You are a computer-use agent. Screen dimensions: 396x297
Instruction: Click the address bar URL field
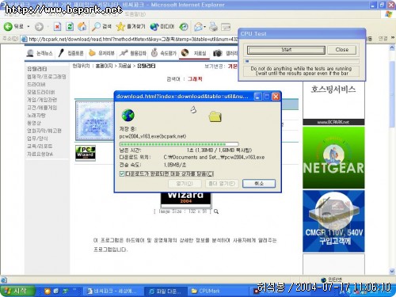pos(129,39)
